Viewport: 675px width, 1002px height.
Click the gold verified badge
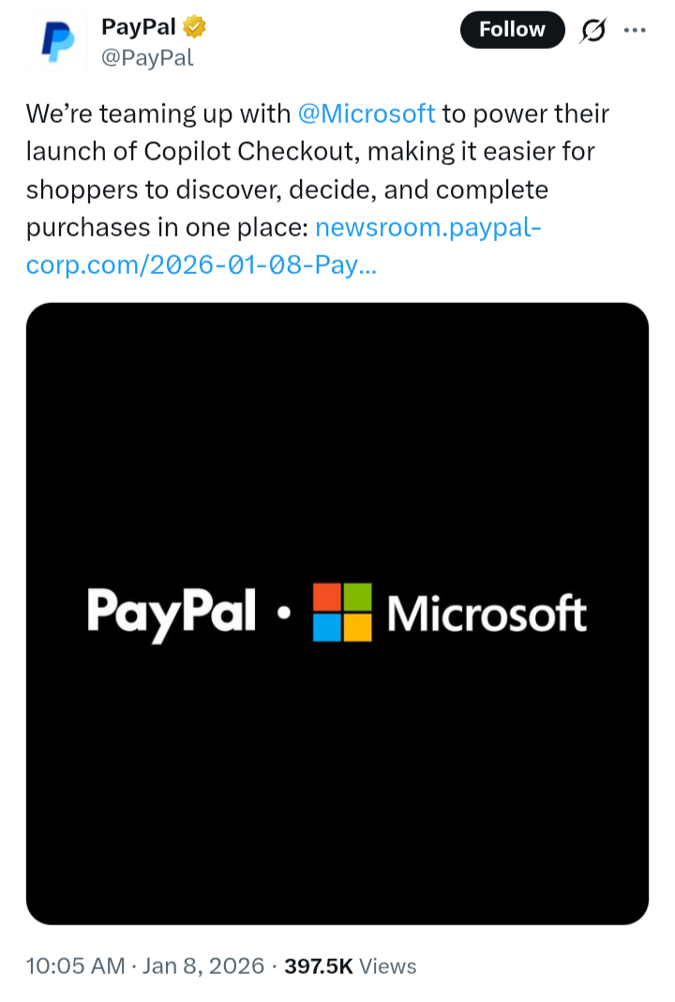[x=194, y=27]
